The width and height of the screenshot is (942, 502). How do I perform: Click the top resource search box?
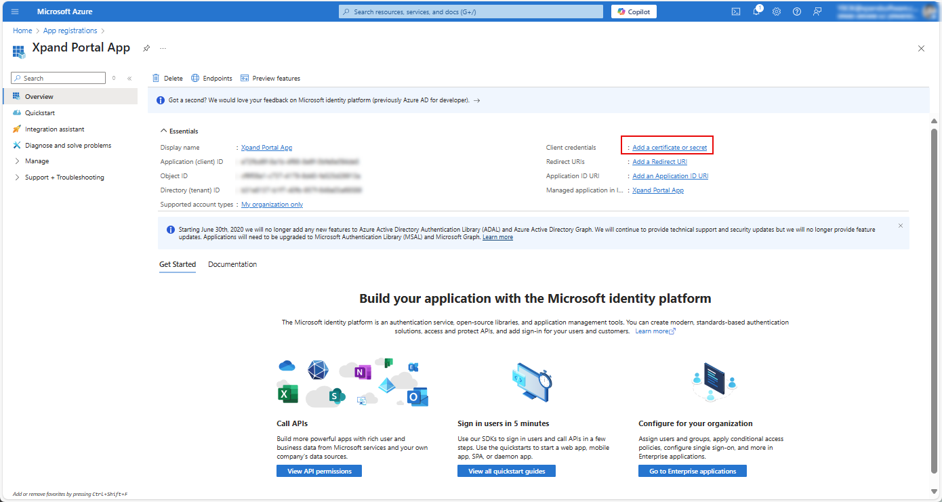click(x=470, y=12)
